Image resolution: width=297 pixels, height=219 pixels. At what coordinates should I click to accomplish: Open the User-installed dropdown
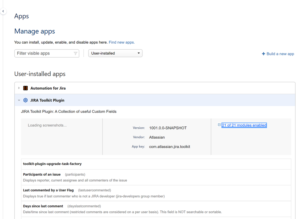coord(115,53)
